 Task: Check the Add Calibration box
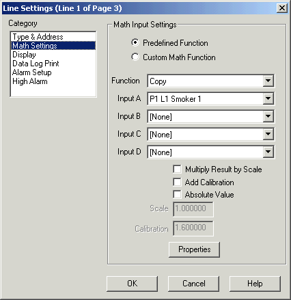pyautogui.click(x=177, y=182)
